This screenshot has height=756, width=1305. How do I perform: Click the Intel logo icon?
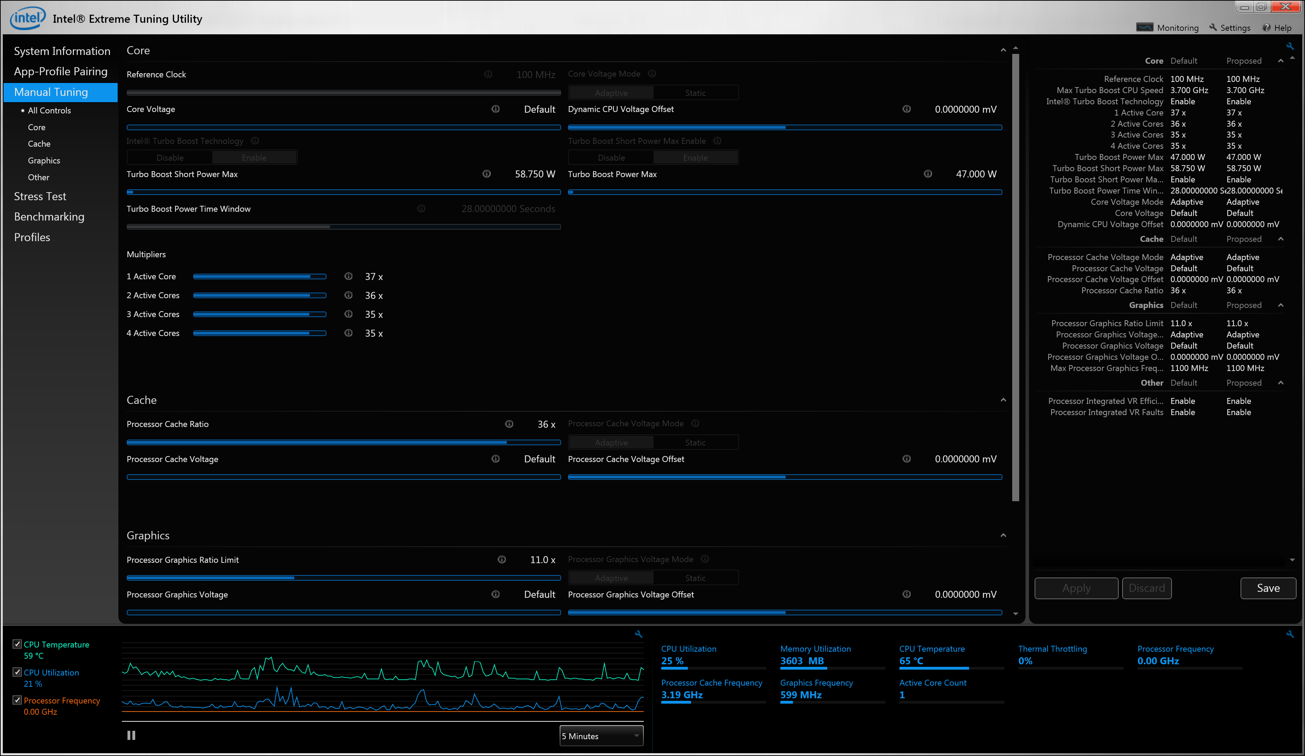click(27, 18)
